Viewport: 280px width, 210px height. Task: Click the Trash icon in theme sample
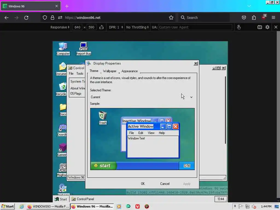pyautogui.click(x=103, y=118)
